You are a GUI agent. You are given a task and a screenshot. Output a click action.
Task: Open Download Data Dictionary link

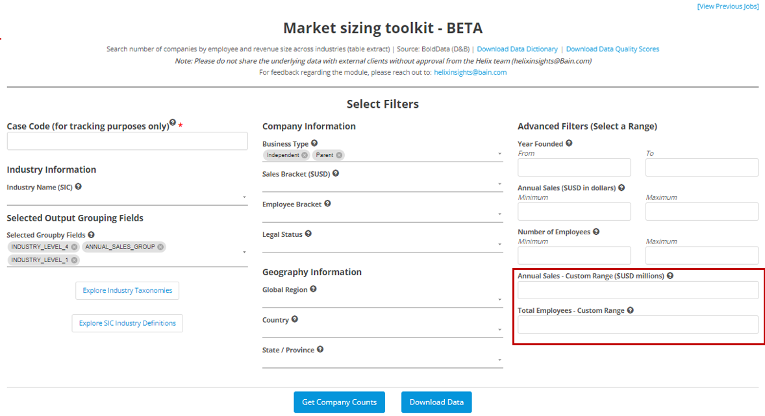pos(517,49)
